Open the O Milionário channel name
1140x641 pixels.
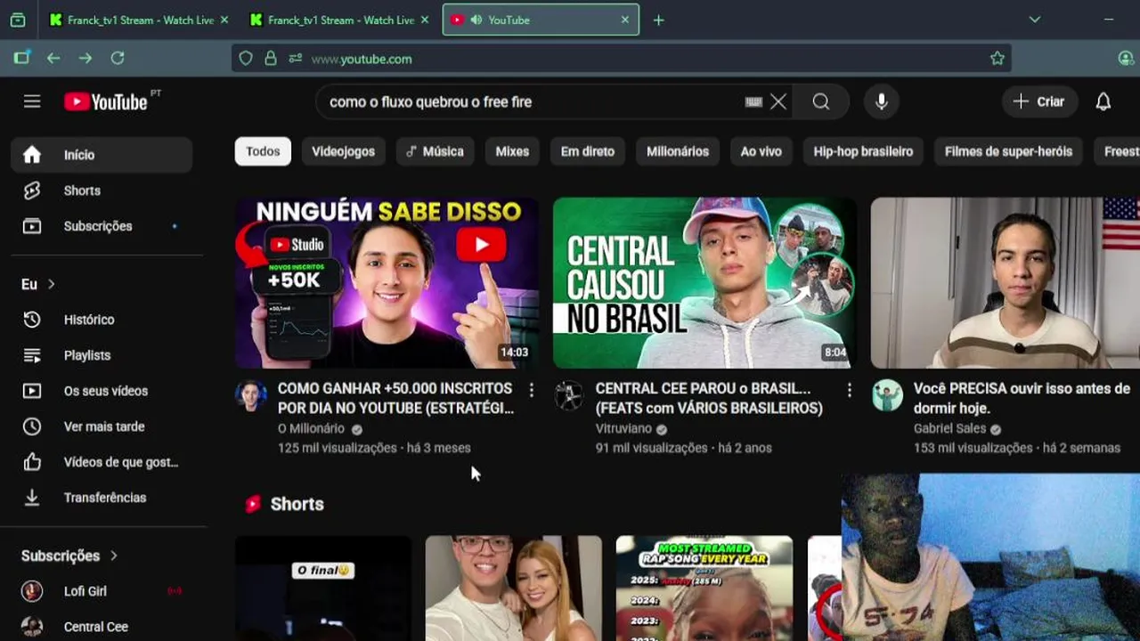[x=311, y=428]
